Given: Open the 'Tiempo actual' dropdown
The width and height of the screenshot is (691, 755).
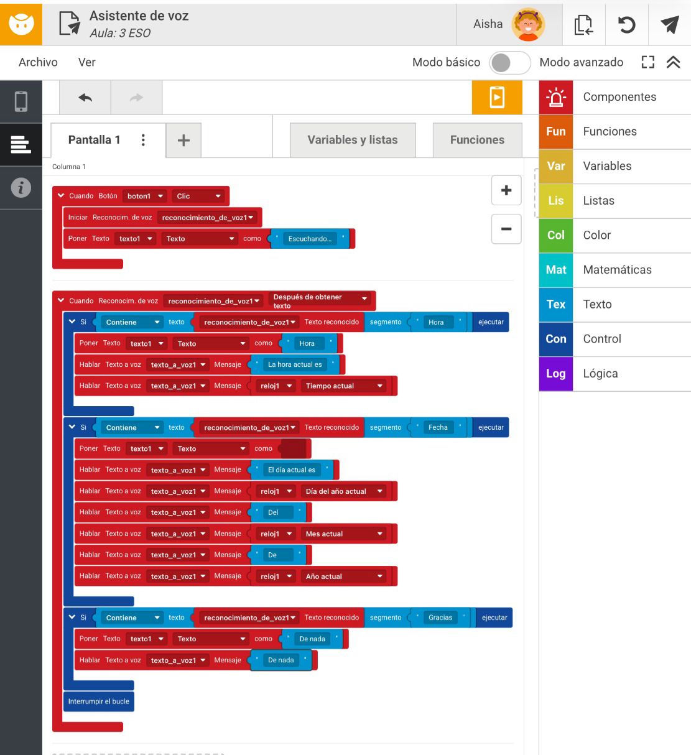Looking at the screenshot, I should pos(379,386).
